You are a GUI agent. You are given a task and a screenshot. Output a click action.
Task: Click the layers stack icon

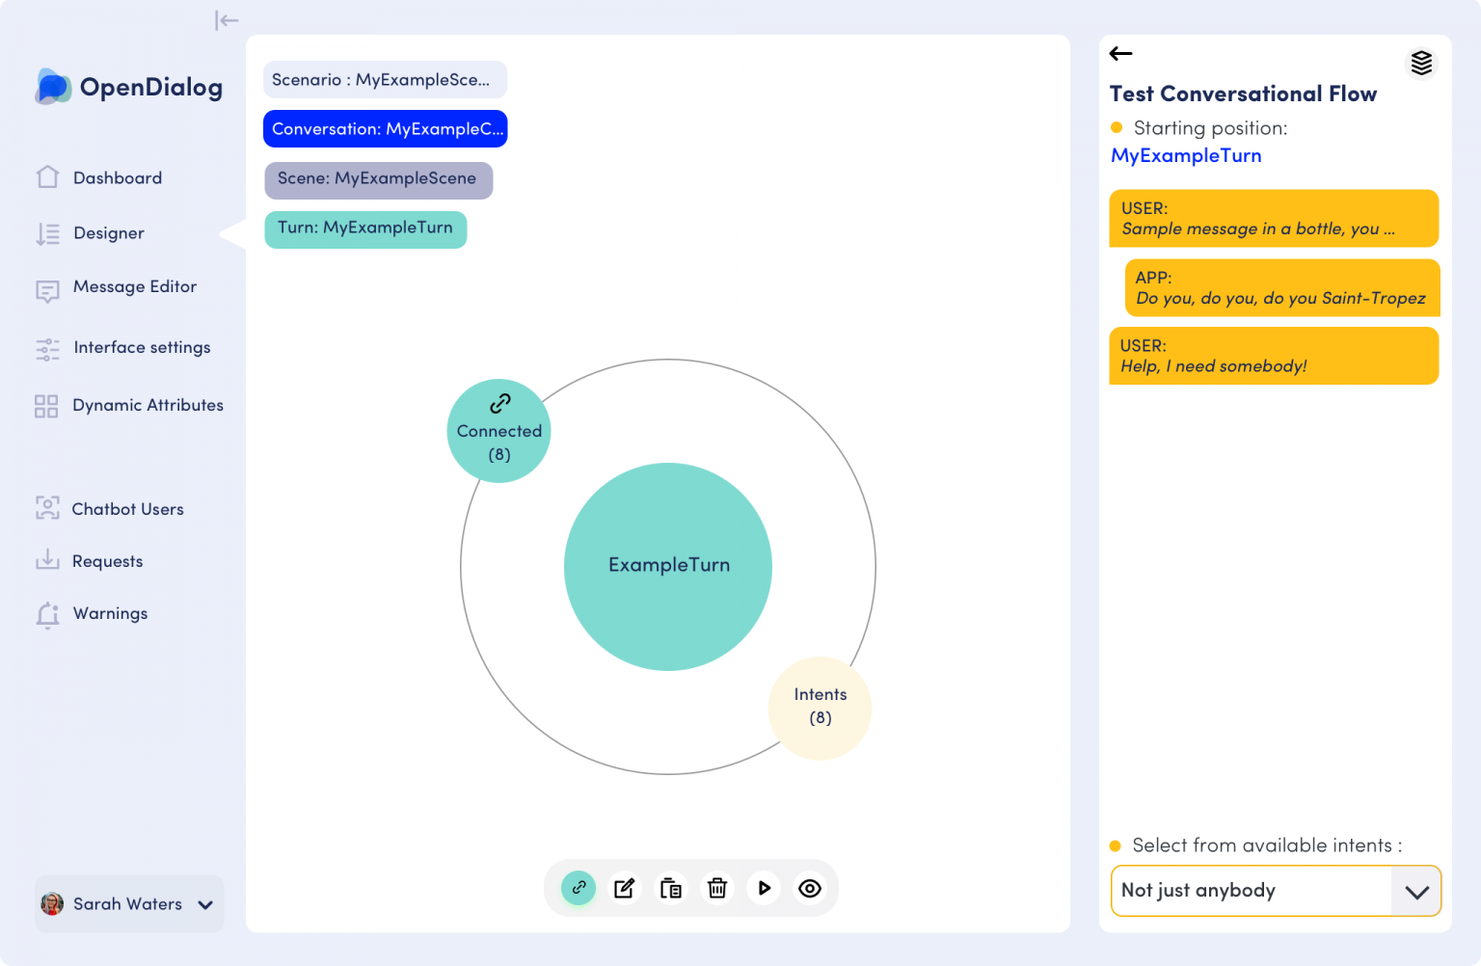(x=1421, y=64)
